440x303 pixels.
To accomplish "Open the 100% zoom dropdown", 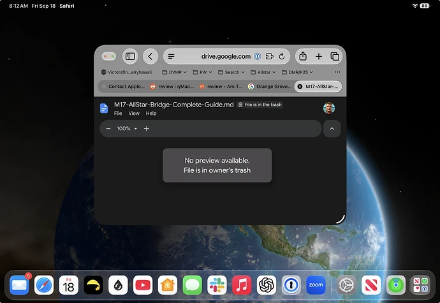I will 127,129.
